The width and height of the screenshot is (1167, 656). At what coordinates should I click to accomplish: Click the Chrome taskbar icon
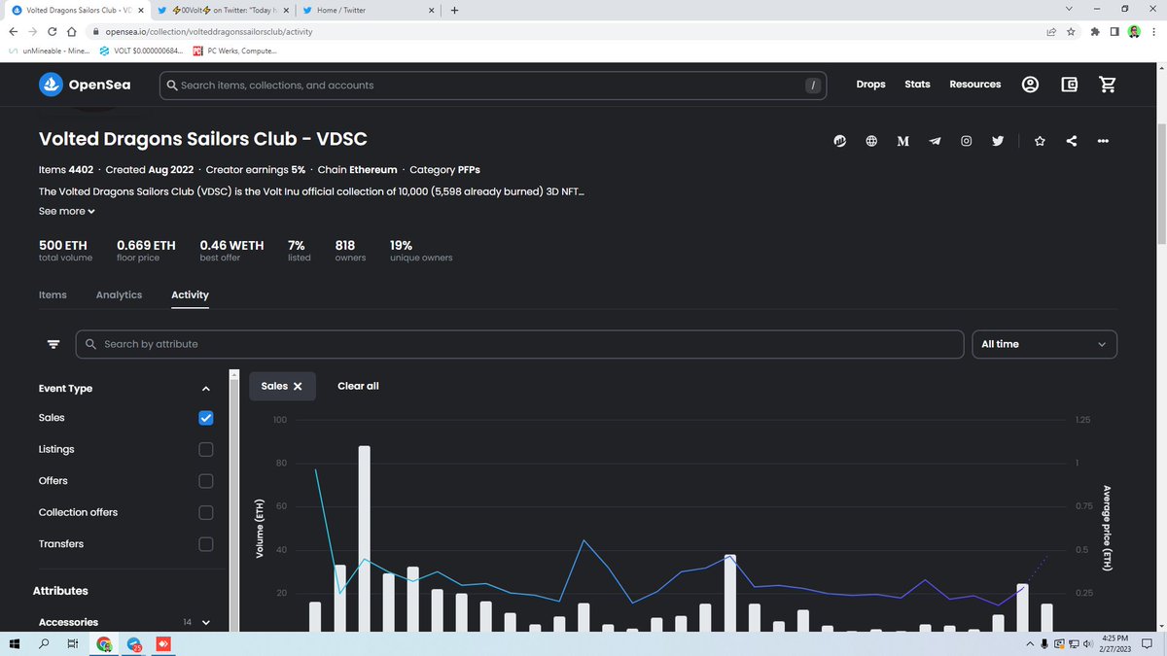tap(103, 644)
